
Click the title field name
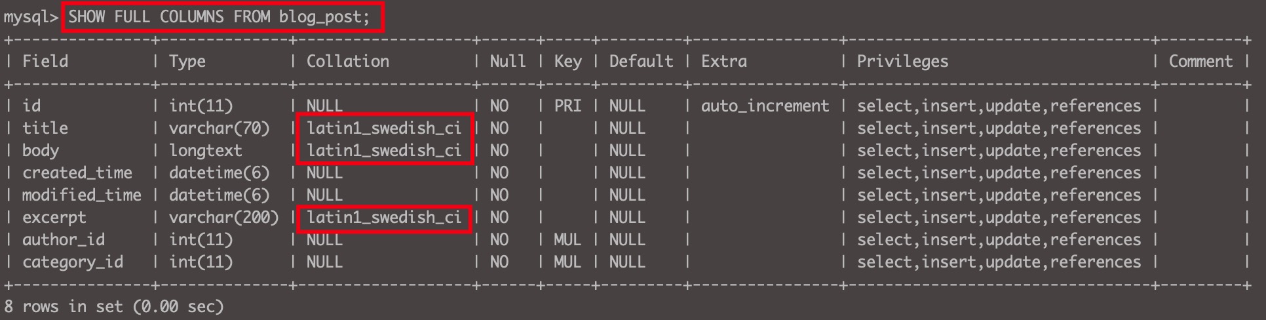45,129
